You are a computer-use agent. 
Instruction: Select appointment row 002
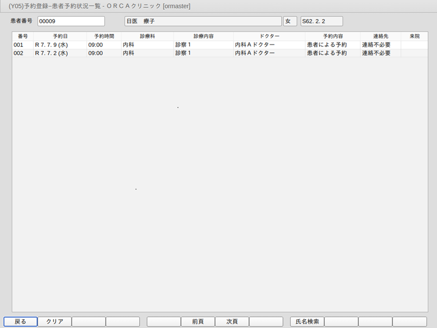[22, 53]
